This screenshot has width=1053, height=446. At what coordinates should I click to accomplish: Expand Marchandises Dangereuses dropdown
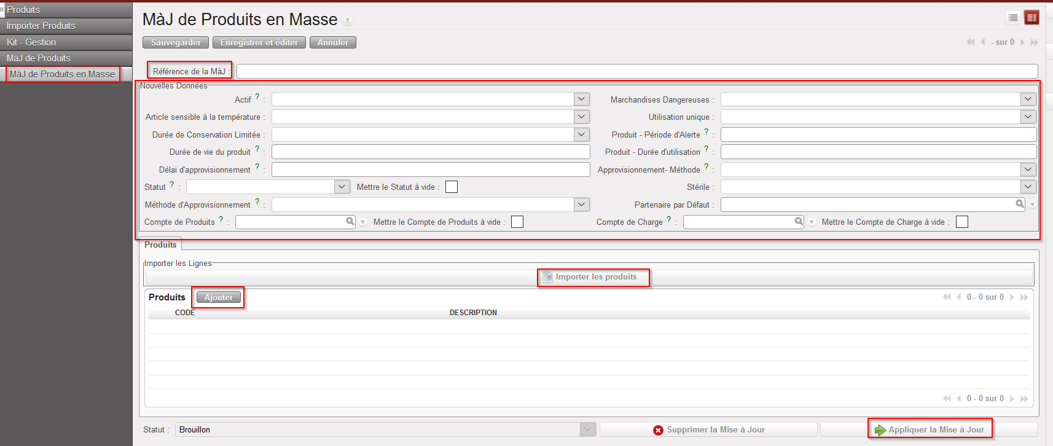1028,99
